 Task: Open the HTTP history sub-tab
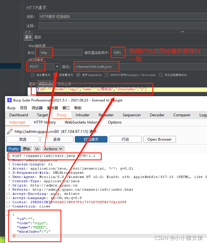(45, 122)
